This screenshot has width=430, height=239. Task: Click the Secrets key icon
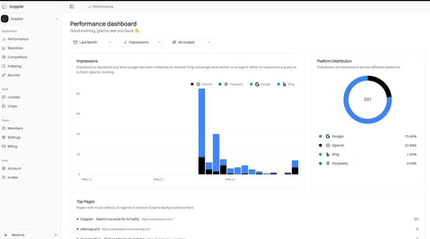click(x=3, y=75)
